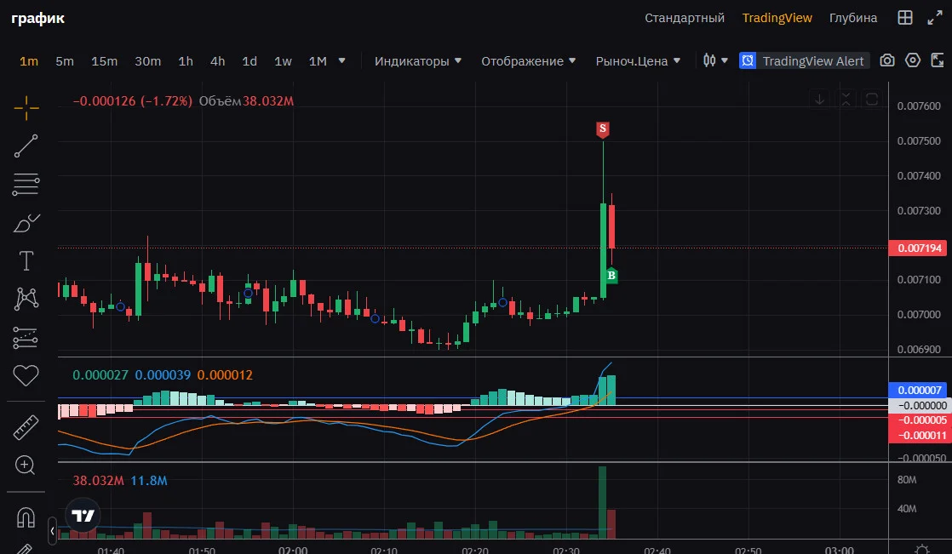Select the text annotation tool
Screen dimensions: 952x554
click(x=26, y=261)
